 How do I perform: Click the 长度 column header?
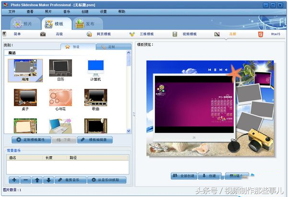(55, 158)
